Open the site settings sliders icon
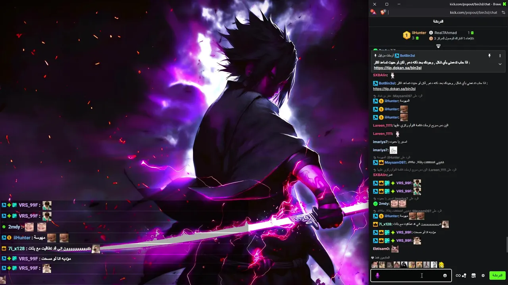 pos(503,12)
